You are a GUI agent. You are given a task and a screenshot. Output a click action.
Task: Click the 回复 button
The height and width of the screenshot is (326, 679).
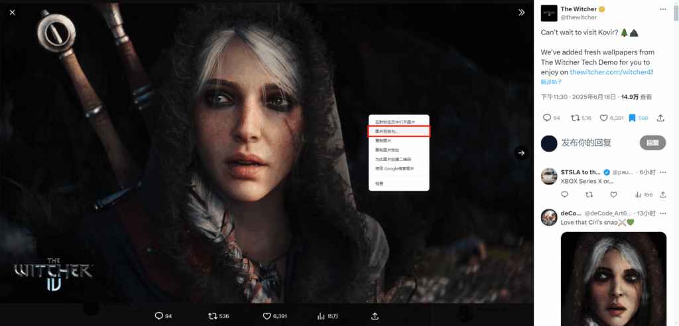(x=652, y=143)
